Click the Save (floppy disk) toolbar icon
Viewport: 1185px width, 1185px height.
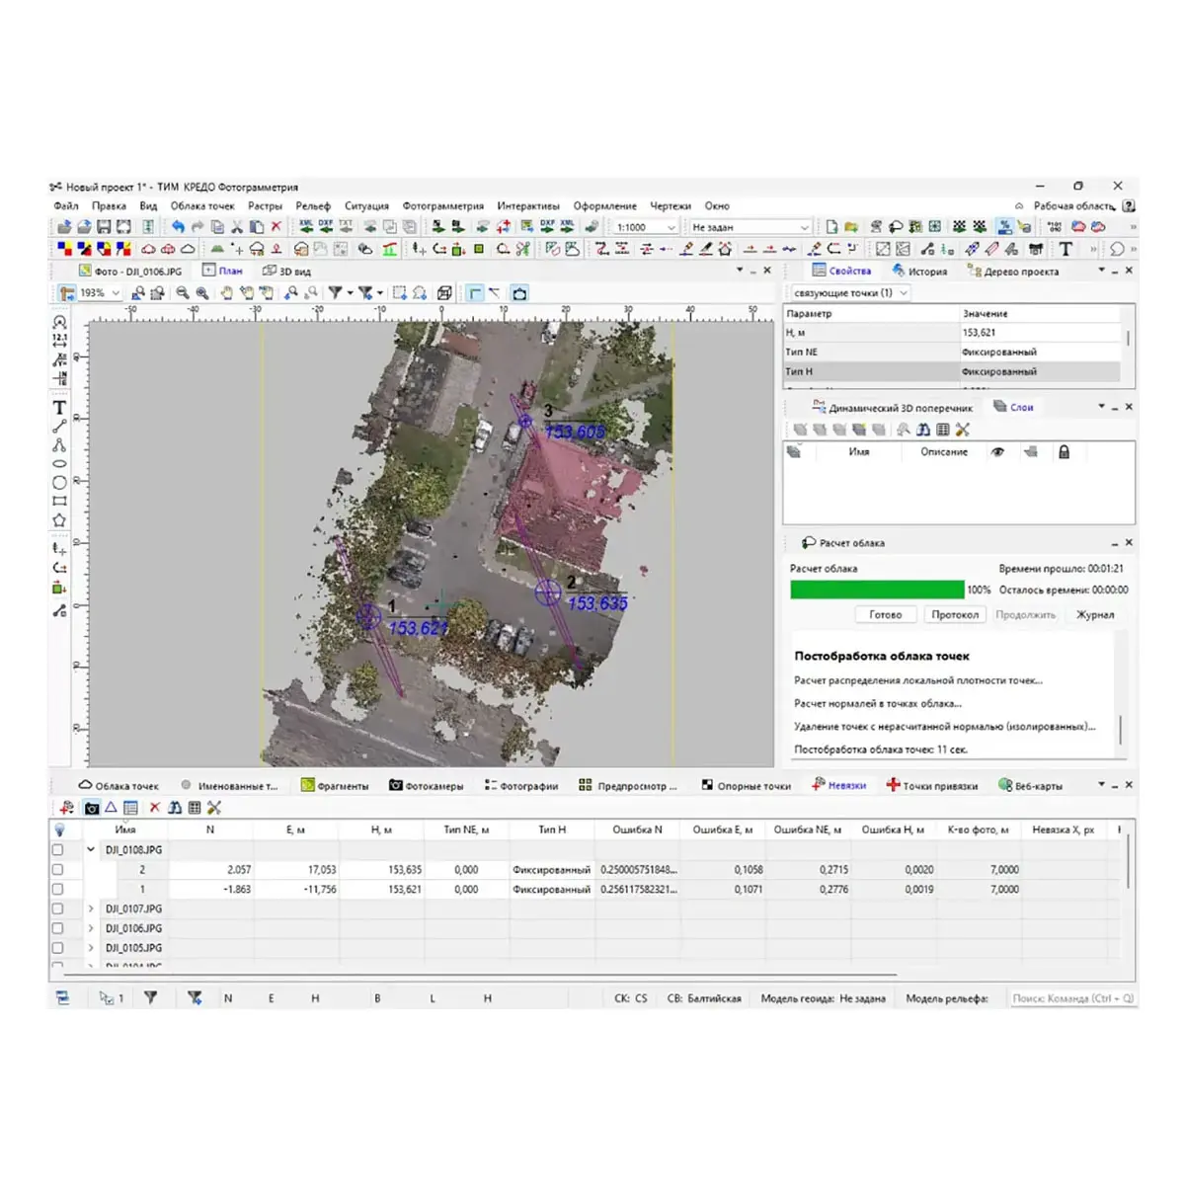(x=104, y=227)
